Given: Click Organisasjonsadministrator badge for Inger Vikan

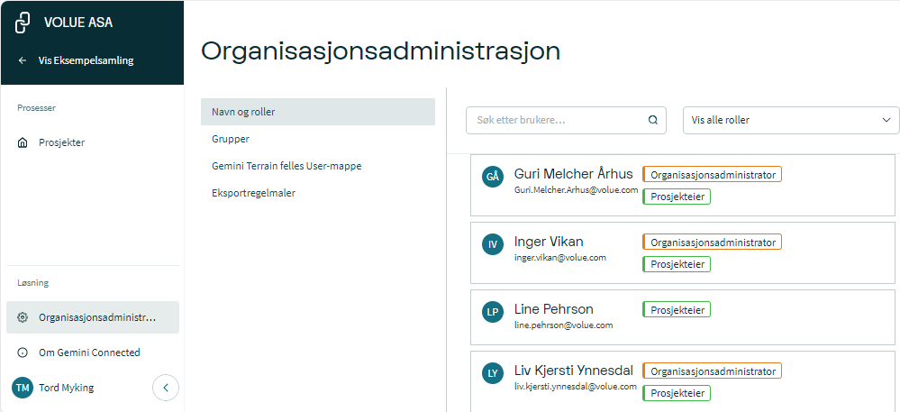Looking at the screenshot, I should (x=712, y=242).
